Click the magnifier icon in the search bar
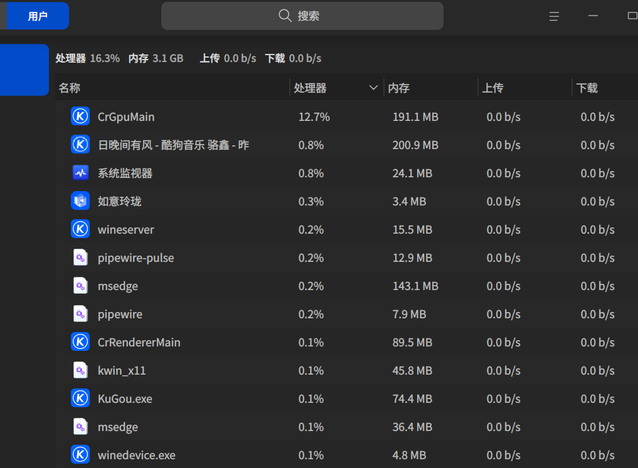The image size is (638, 468). (285, 16)
